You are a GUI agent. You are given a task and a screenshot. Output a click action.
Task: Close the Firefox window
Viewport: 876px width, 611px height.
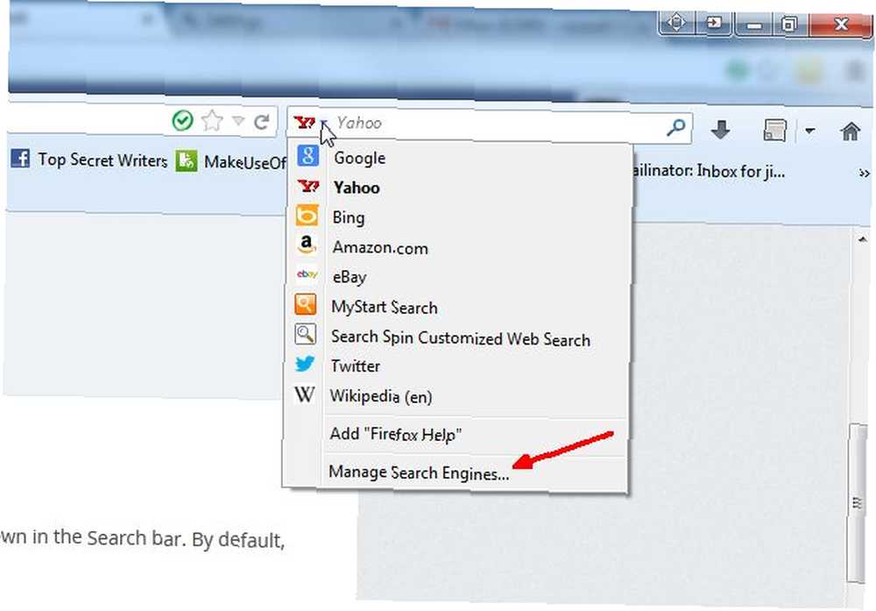[840, 25]
